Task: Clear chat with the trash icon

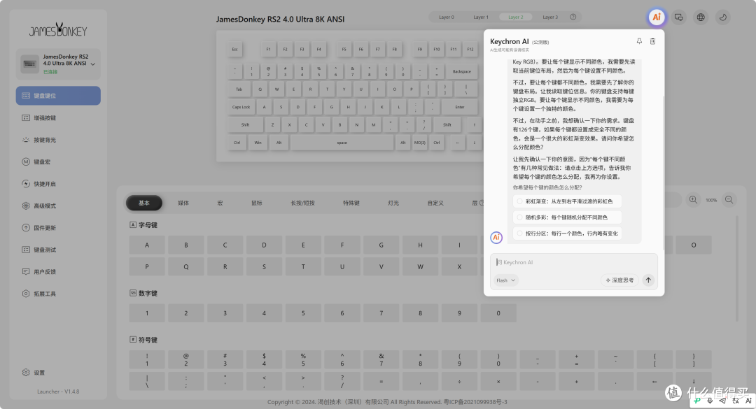Action: (653, 41)
